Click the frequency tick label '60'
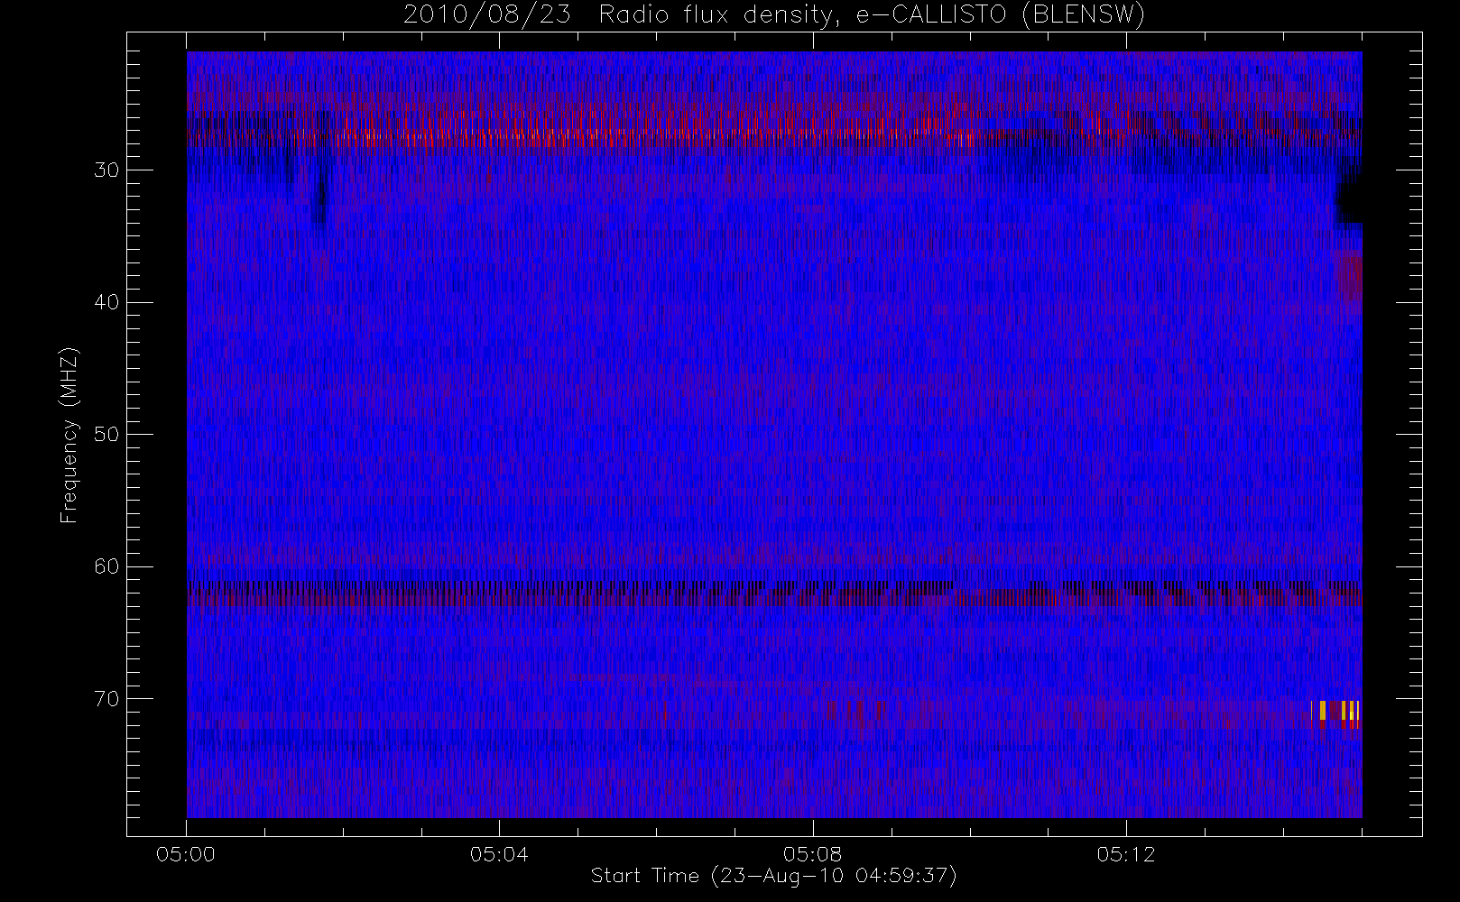The image size is (1460, 902). [106, 566]
